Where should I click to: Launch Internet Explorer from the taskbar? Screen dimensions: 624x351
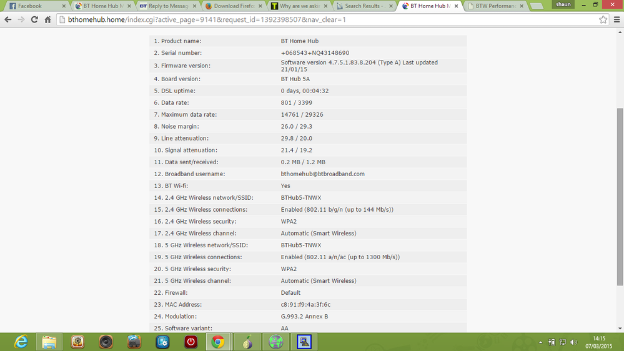point(21,342)
